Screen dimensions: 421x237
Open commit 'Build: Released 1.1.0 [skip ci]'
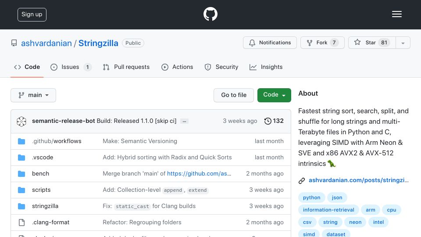136,121
